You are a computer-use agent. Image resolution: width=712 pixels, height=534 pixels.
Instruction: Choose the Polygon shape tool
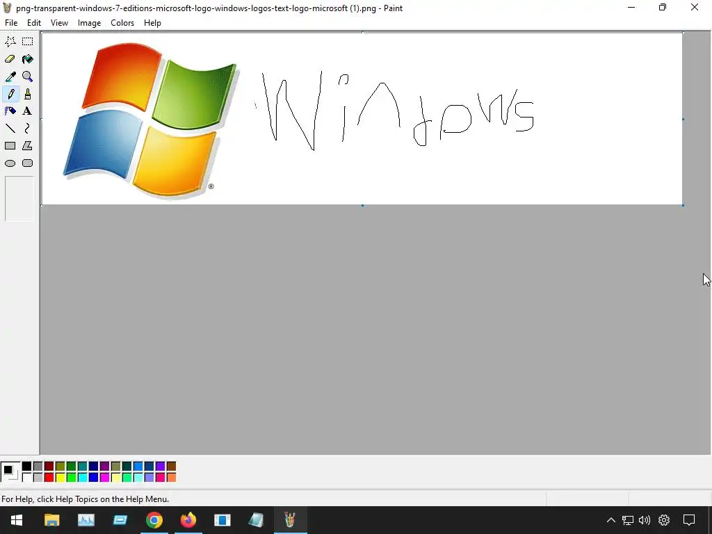coord(28,146)
